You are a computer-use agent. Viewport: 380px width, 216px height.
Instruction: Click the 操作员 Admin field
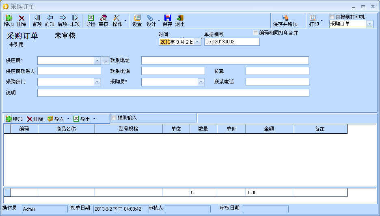(45, 209)
